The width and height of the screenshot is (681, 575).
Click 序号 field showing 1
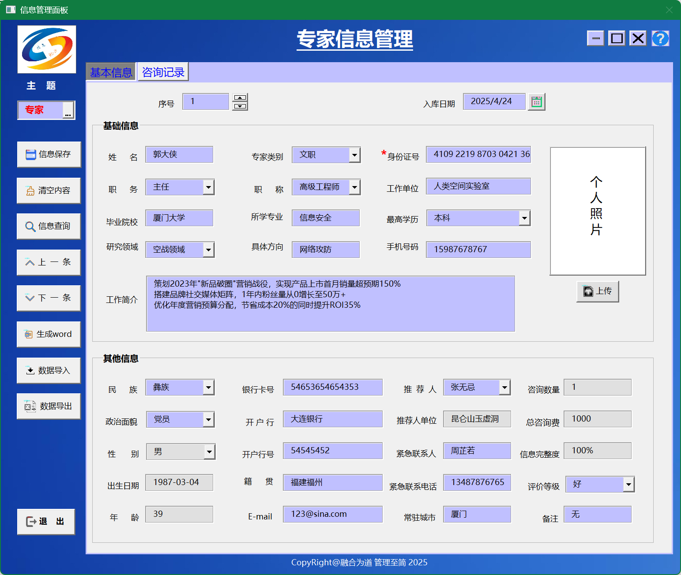206,101
